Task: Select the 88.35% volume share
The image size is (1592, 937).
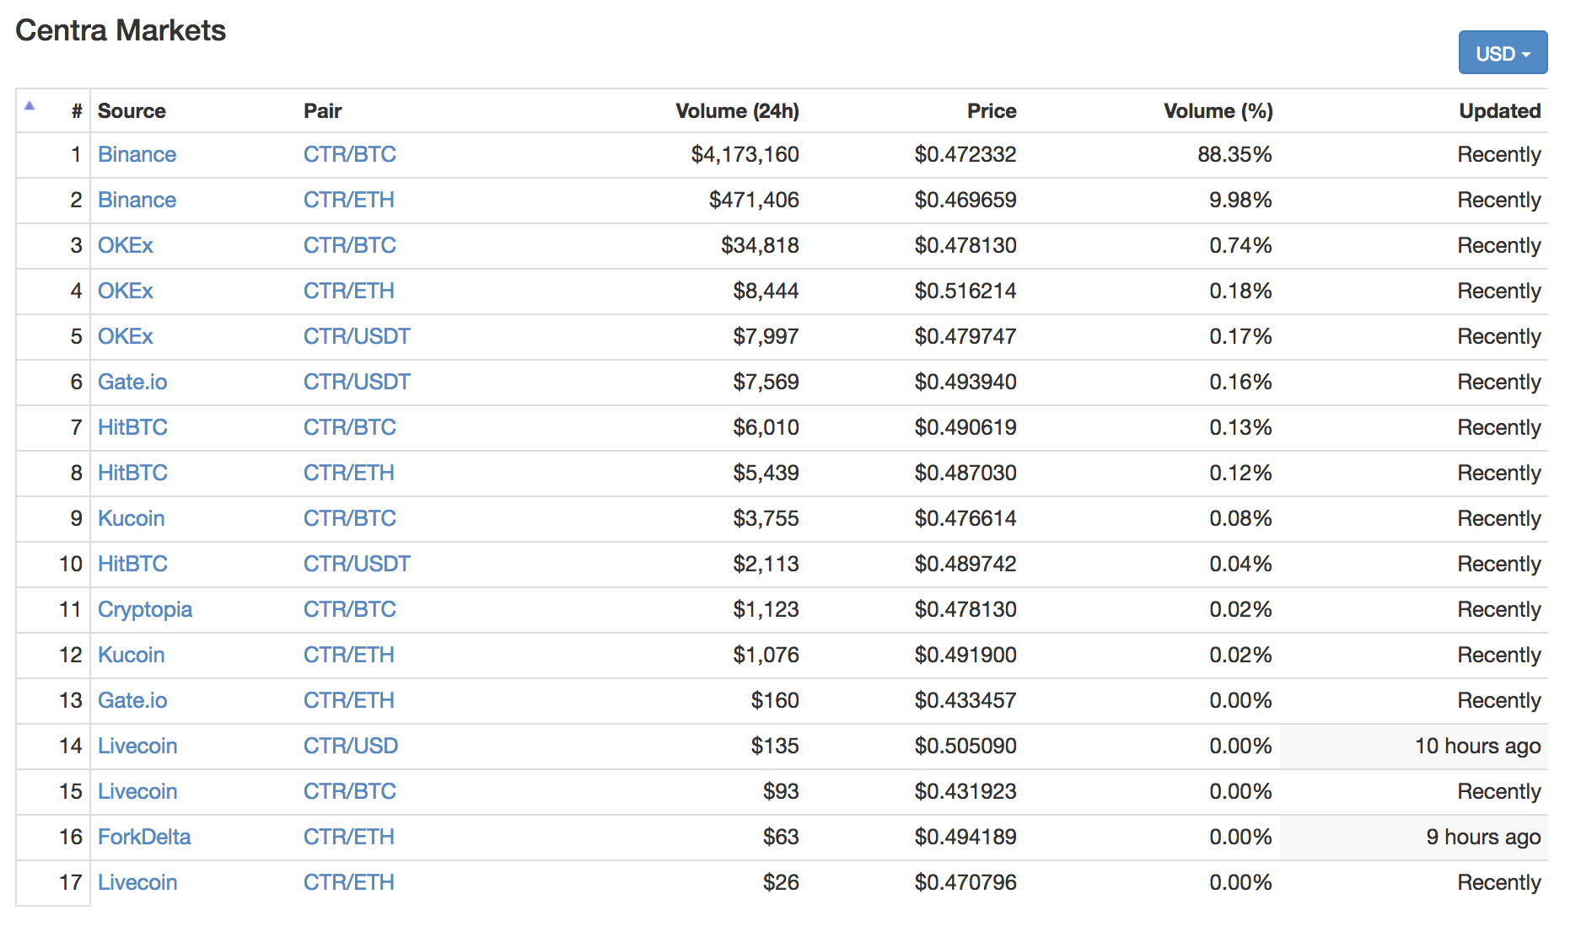Action: coord(1234,154)
